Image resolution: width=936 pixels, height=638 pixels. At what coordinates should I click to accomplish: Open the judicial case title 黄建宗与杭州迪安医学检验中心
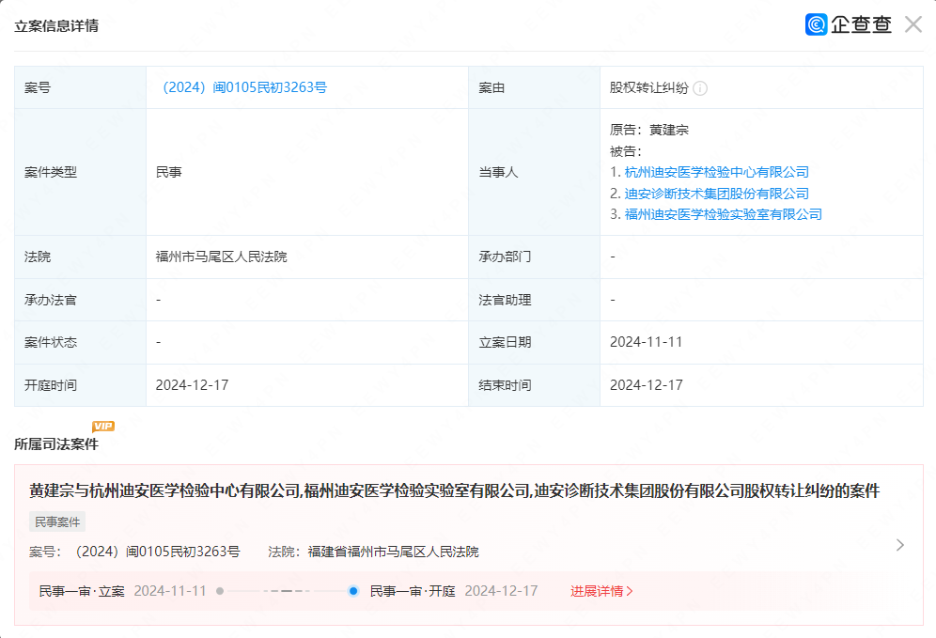tap(454, 490)
